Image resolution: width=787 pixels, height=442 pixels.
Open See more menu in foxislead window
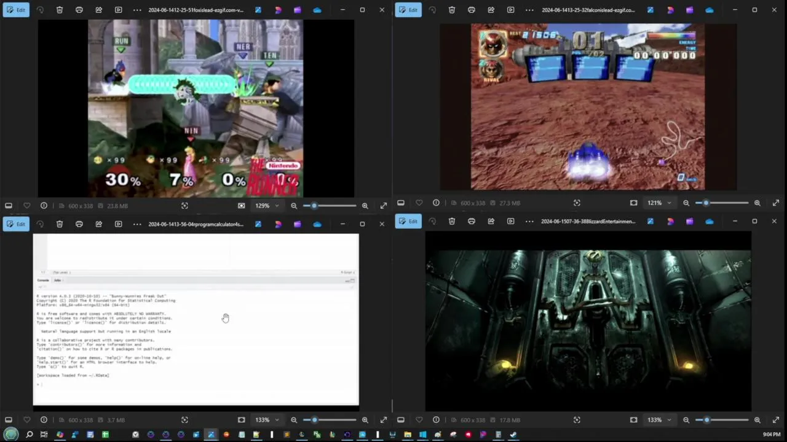(x=137, y=10)
